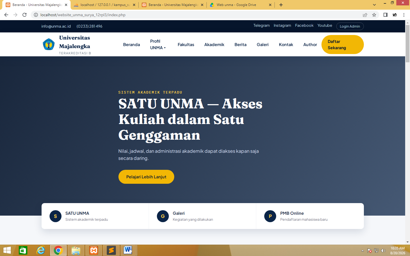View site information icon in address bar

click(36, 15)
